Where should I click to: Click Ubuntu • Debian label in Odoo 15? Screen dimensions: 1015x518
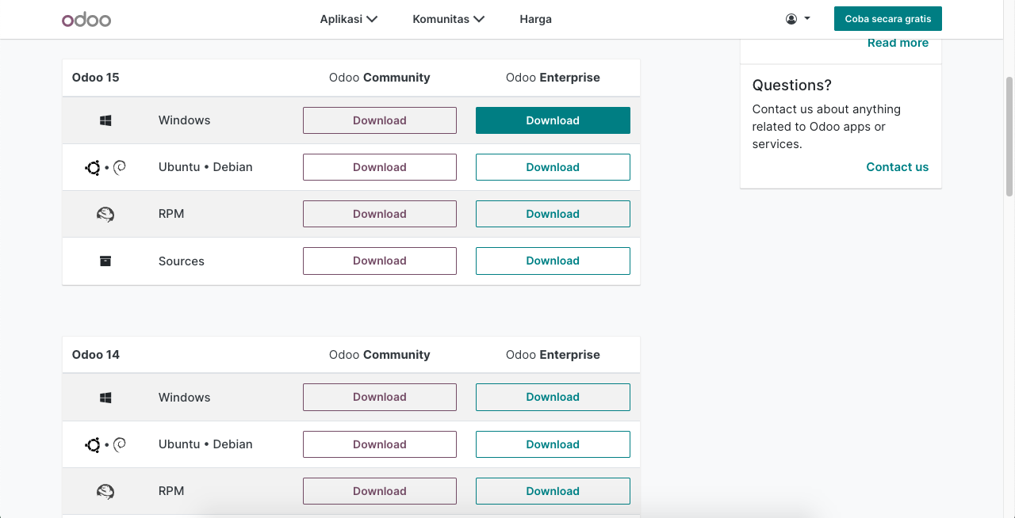[x=205, y=167]
